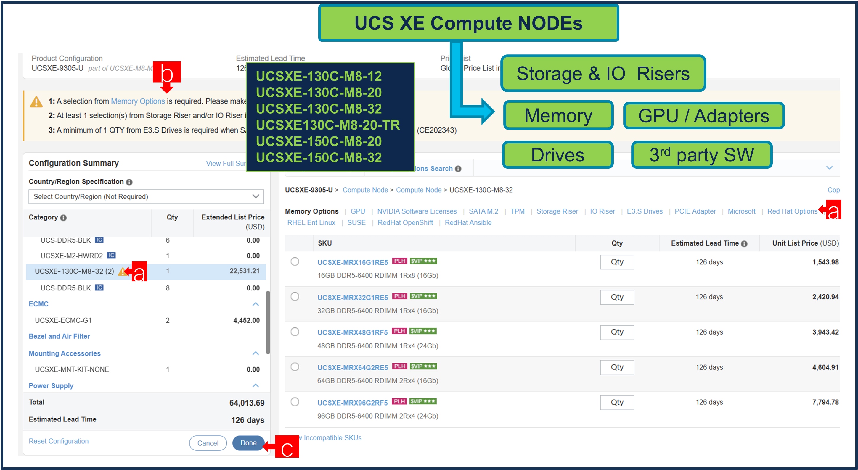Click the SVIP stars badge on UCSXE-MRX48G1RF5
The height and width of the screenshot is (470, 858).
point(423,331)
